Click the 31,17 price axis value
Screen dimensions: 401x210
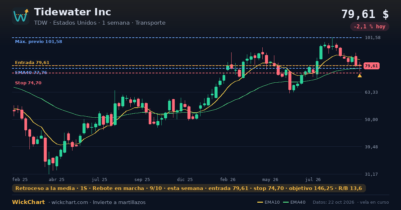pos(371,174)
